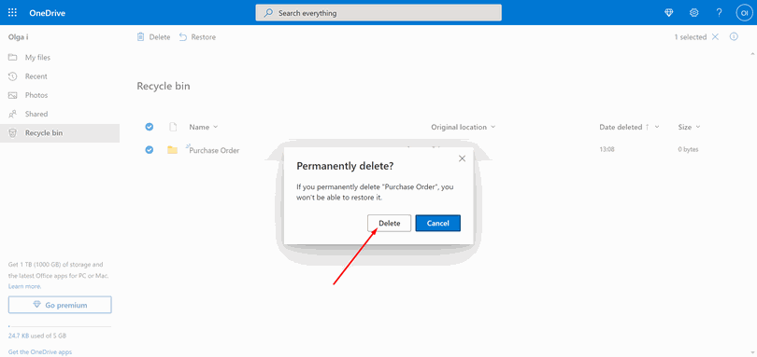This screenshot has width=757, height=357.
Task: Click the Olga i account name
Action: click(x=19, y=36)
